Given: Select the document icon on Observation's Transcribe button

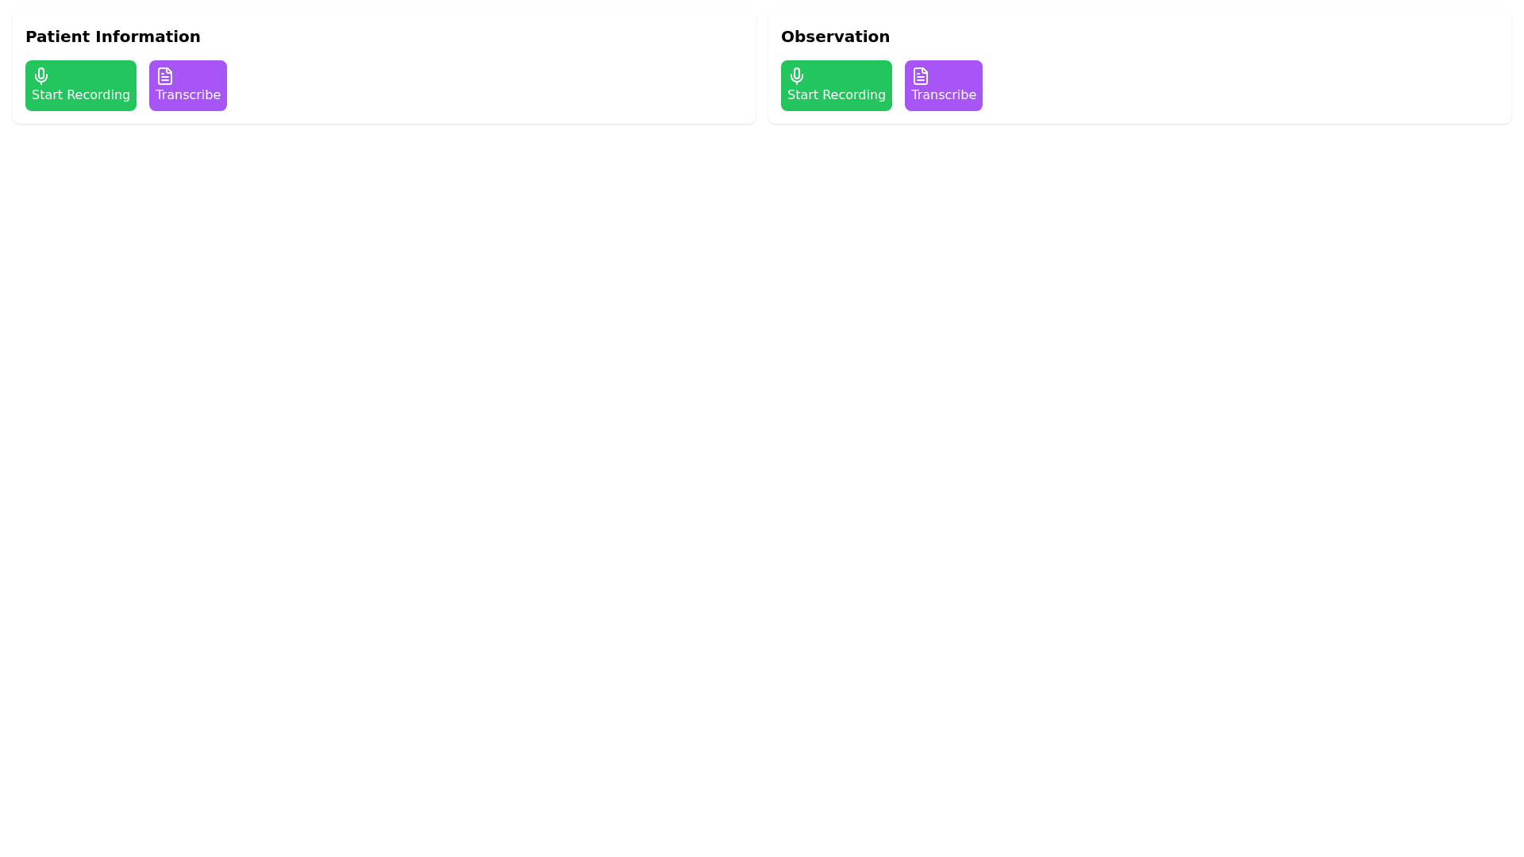Looking at the screenshot, I should pos(921,76).
